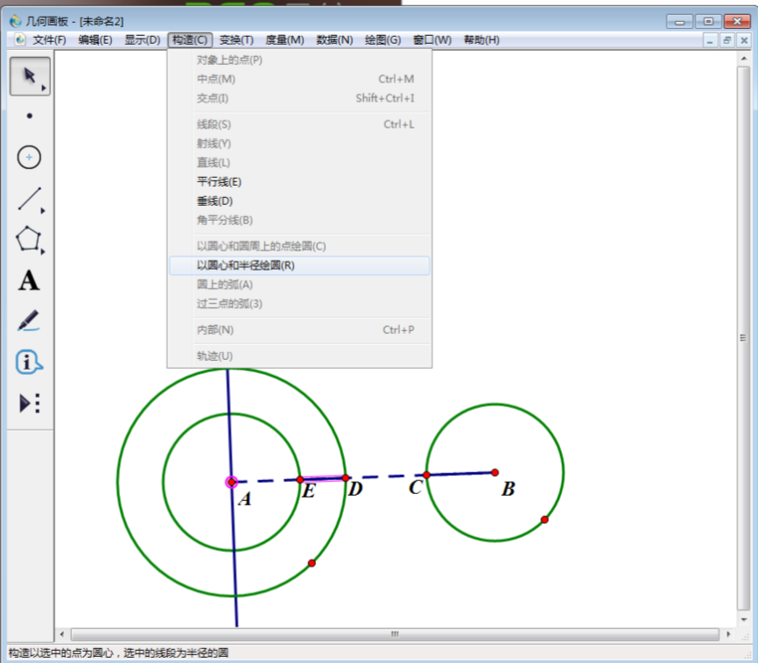Image resolution: width=758 pixels, height=663 pixels.
Task: Click the red point on circle B's circumference
Action: (x=544, y=520)
